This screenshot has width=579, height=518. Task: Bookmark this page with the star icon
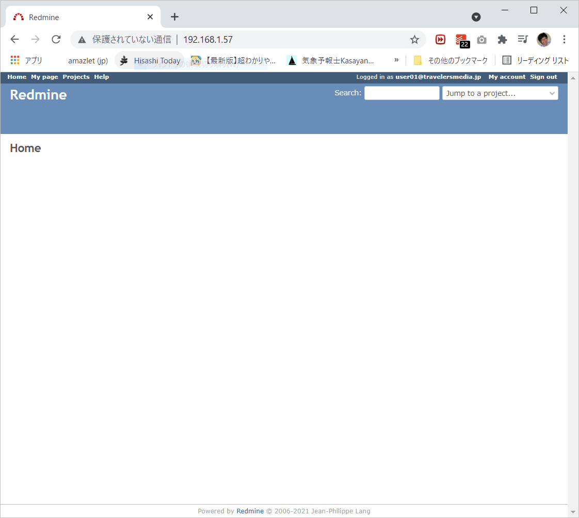414,40
